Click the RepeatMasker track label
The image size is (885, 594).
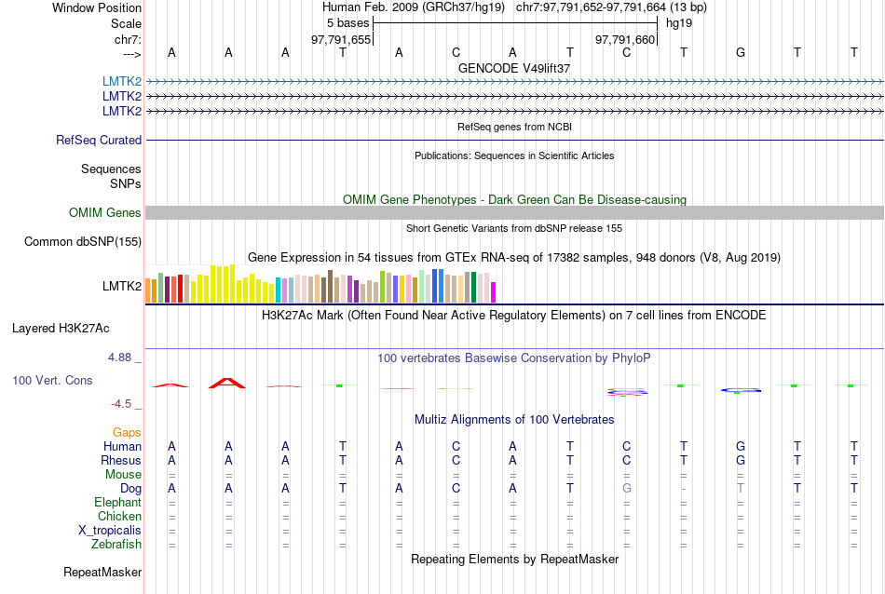click(x=102, y=572)
